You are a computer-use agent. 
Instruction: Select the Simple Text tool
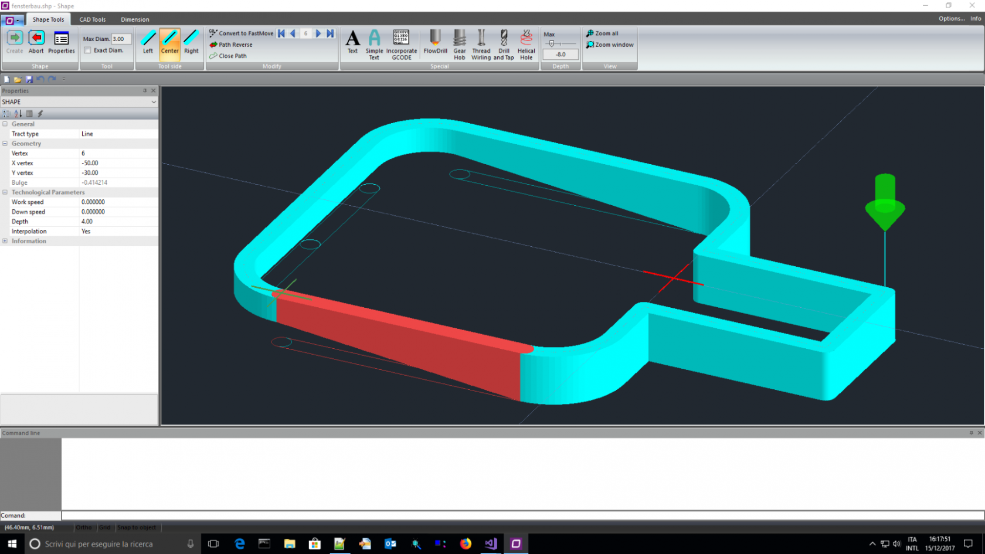[x=374, y=45]
